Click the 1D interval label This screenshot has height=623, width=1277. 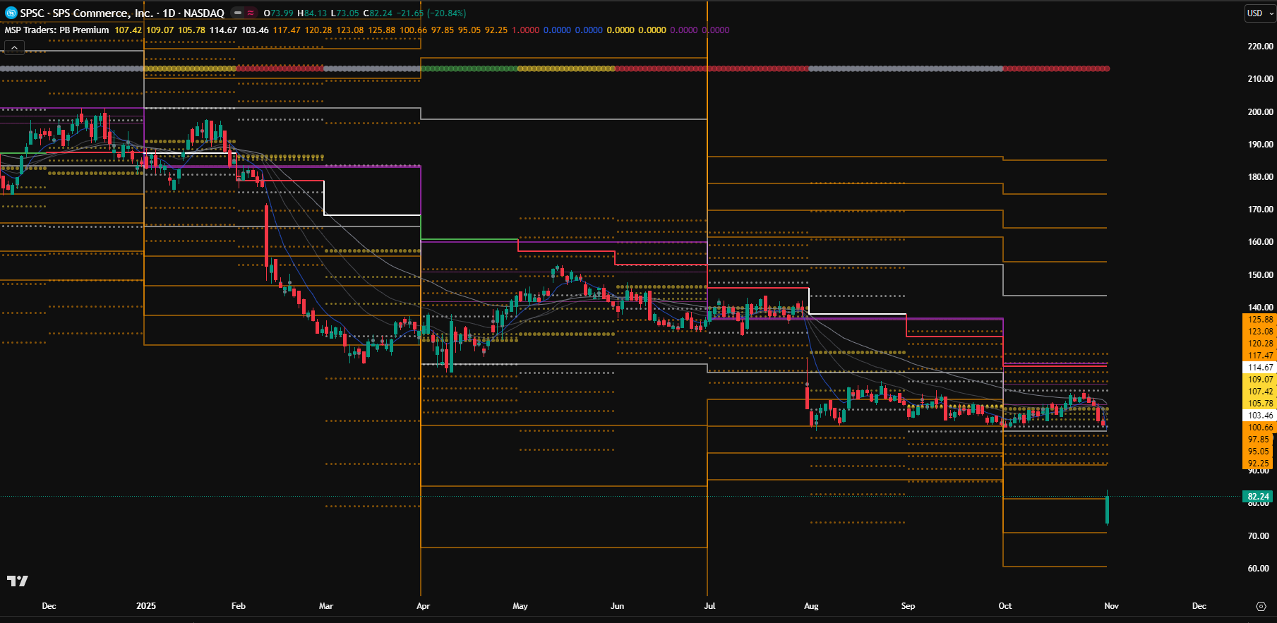(x=169, y=13)
